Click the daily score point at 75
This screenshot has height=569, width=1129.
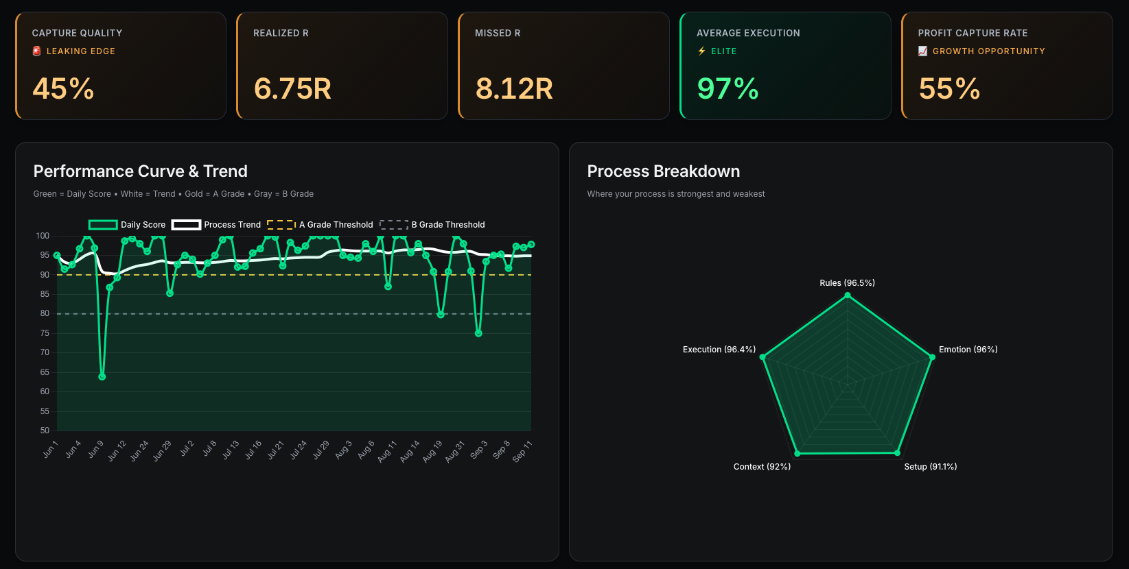478,334
